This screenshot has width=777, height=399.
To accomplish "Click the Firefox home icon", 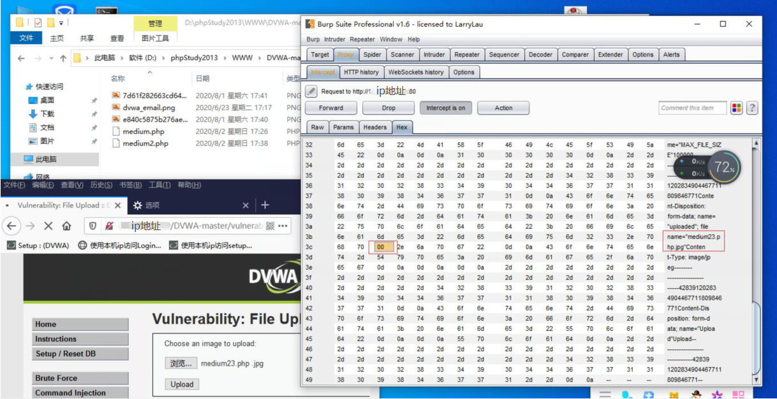I will coord(66,226).
